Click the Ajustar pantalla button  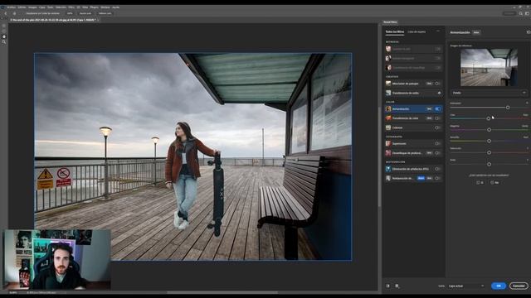85,13
